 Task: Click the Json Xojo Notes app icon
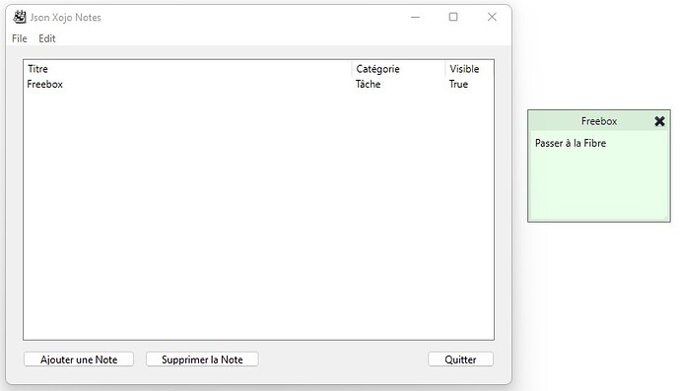pyautogui.click(x=20, y=17)
